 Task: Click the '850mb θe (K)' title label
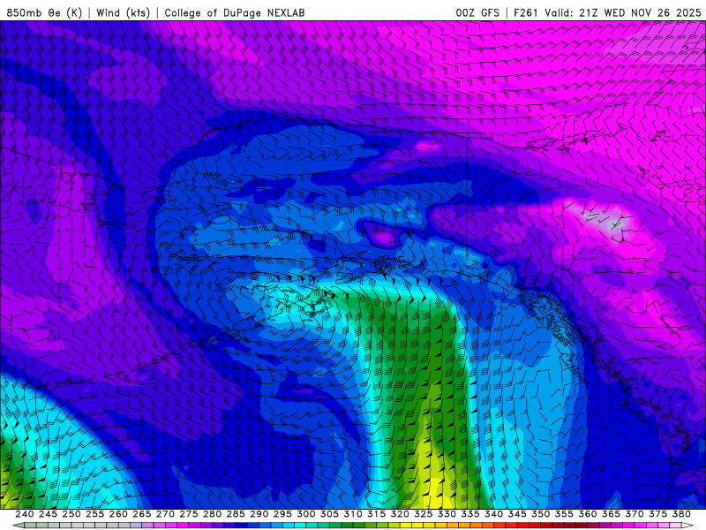(x=44, y=12)
